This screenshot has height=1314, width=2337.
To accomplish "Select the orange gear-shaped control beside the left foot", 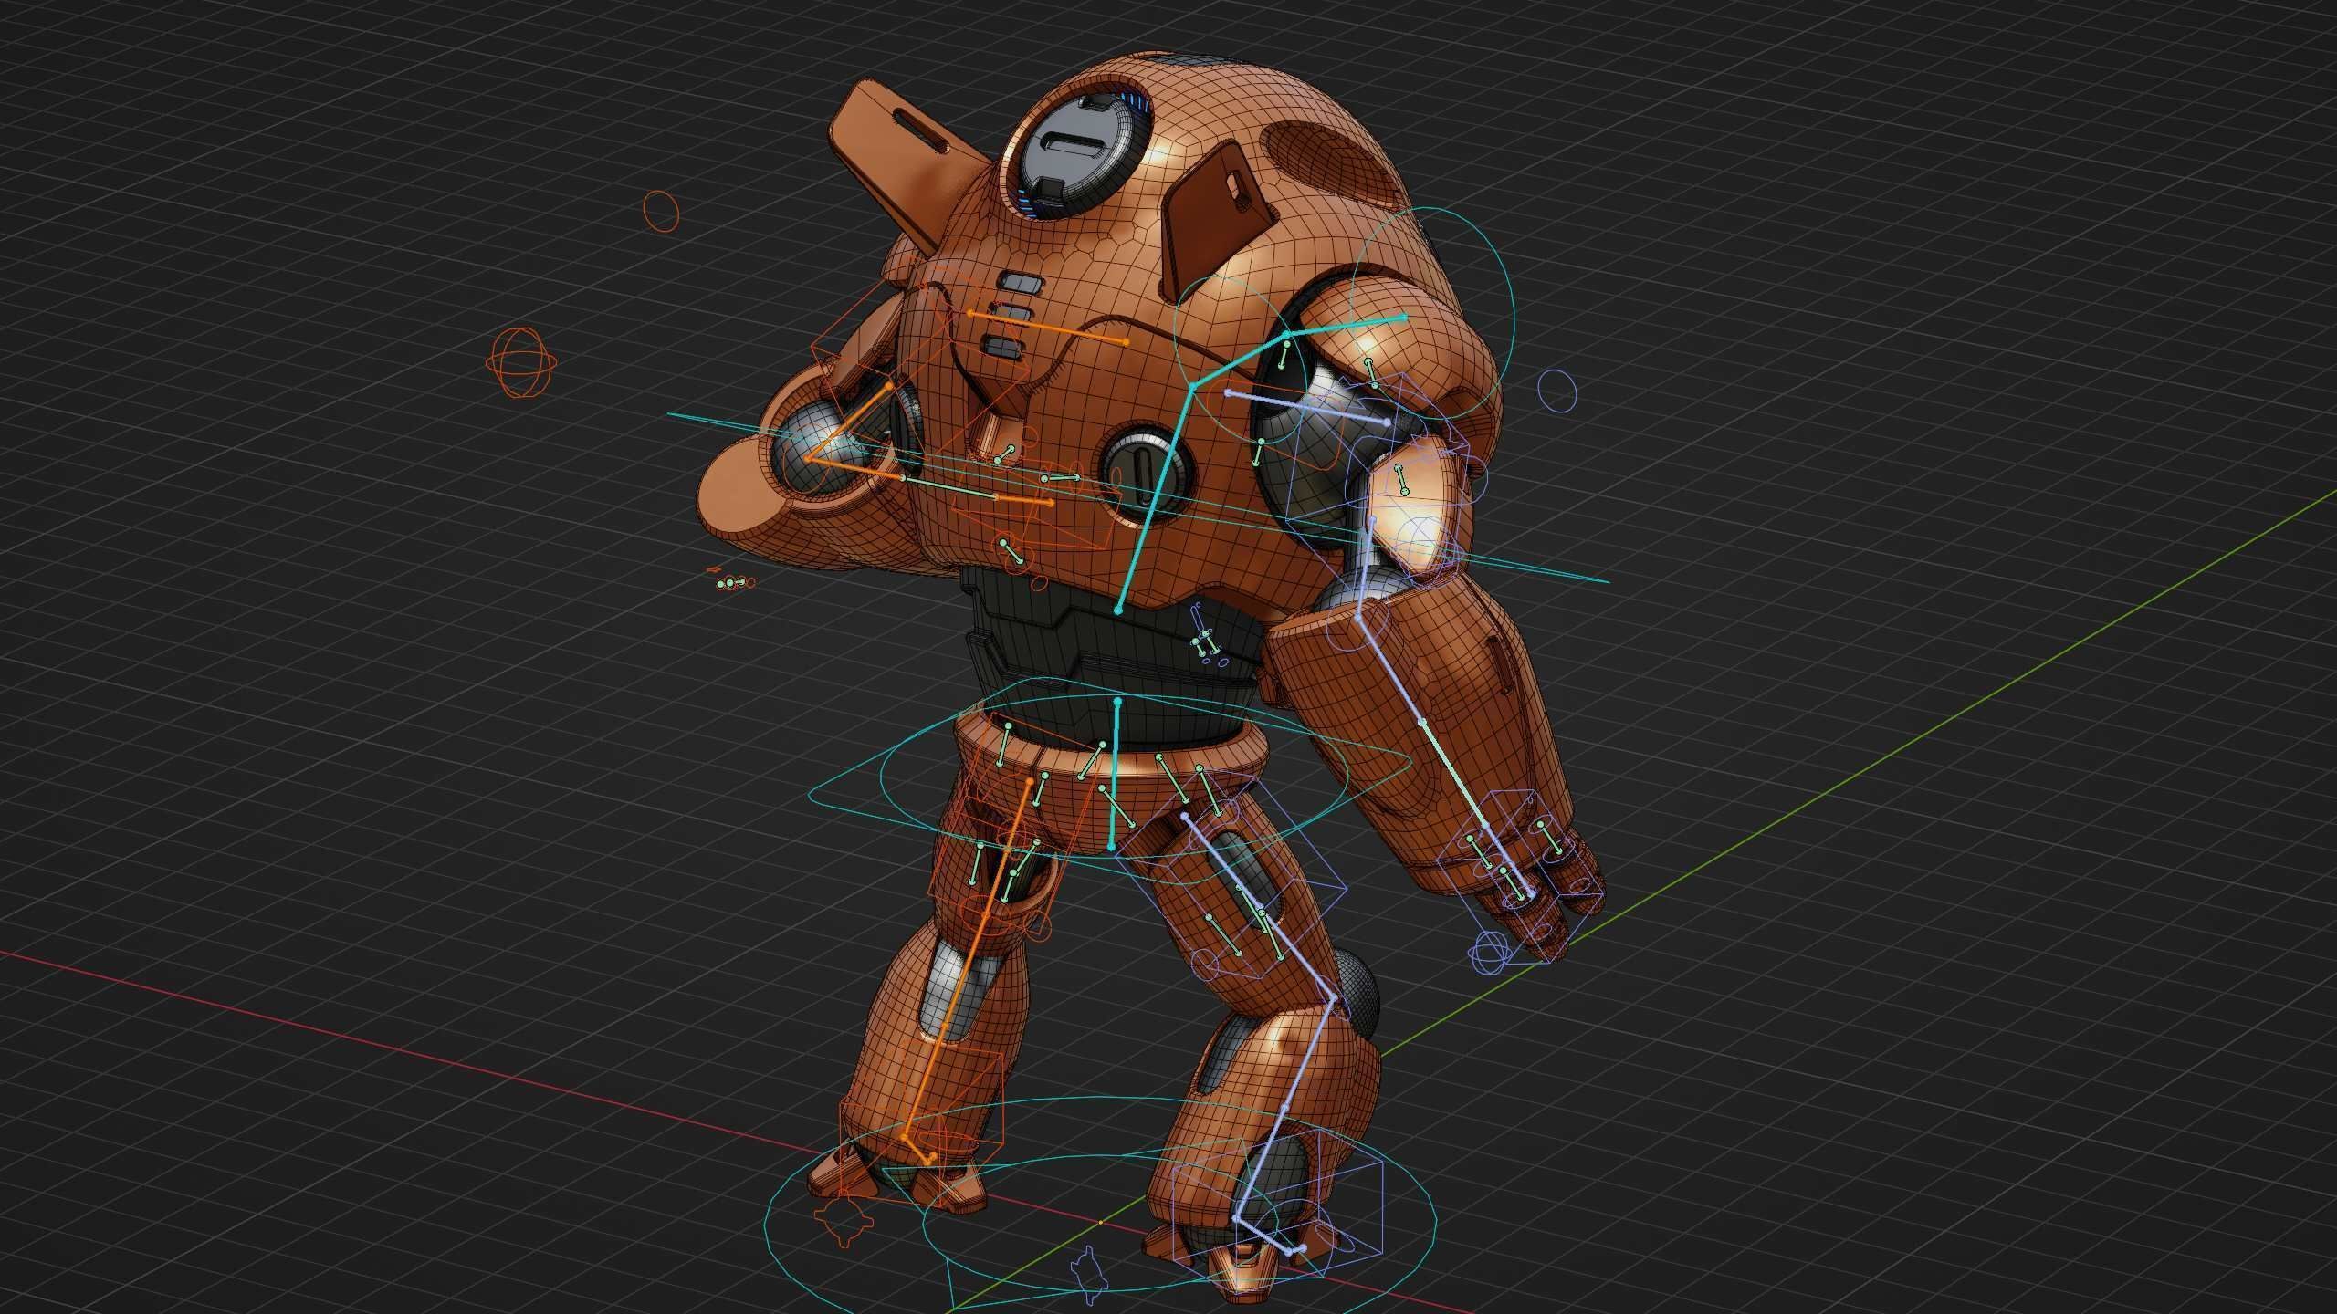I will [842, 1223].
